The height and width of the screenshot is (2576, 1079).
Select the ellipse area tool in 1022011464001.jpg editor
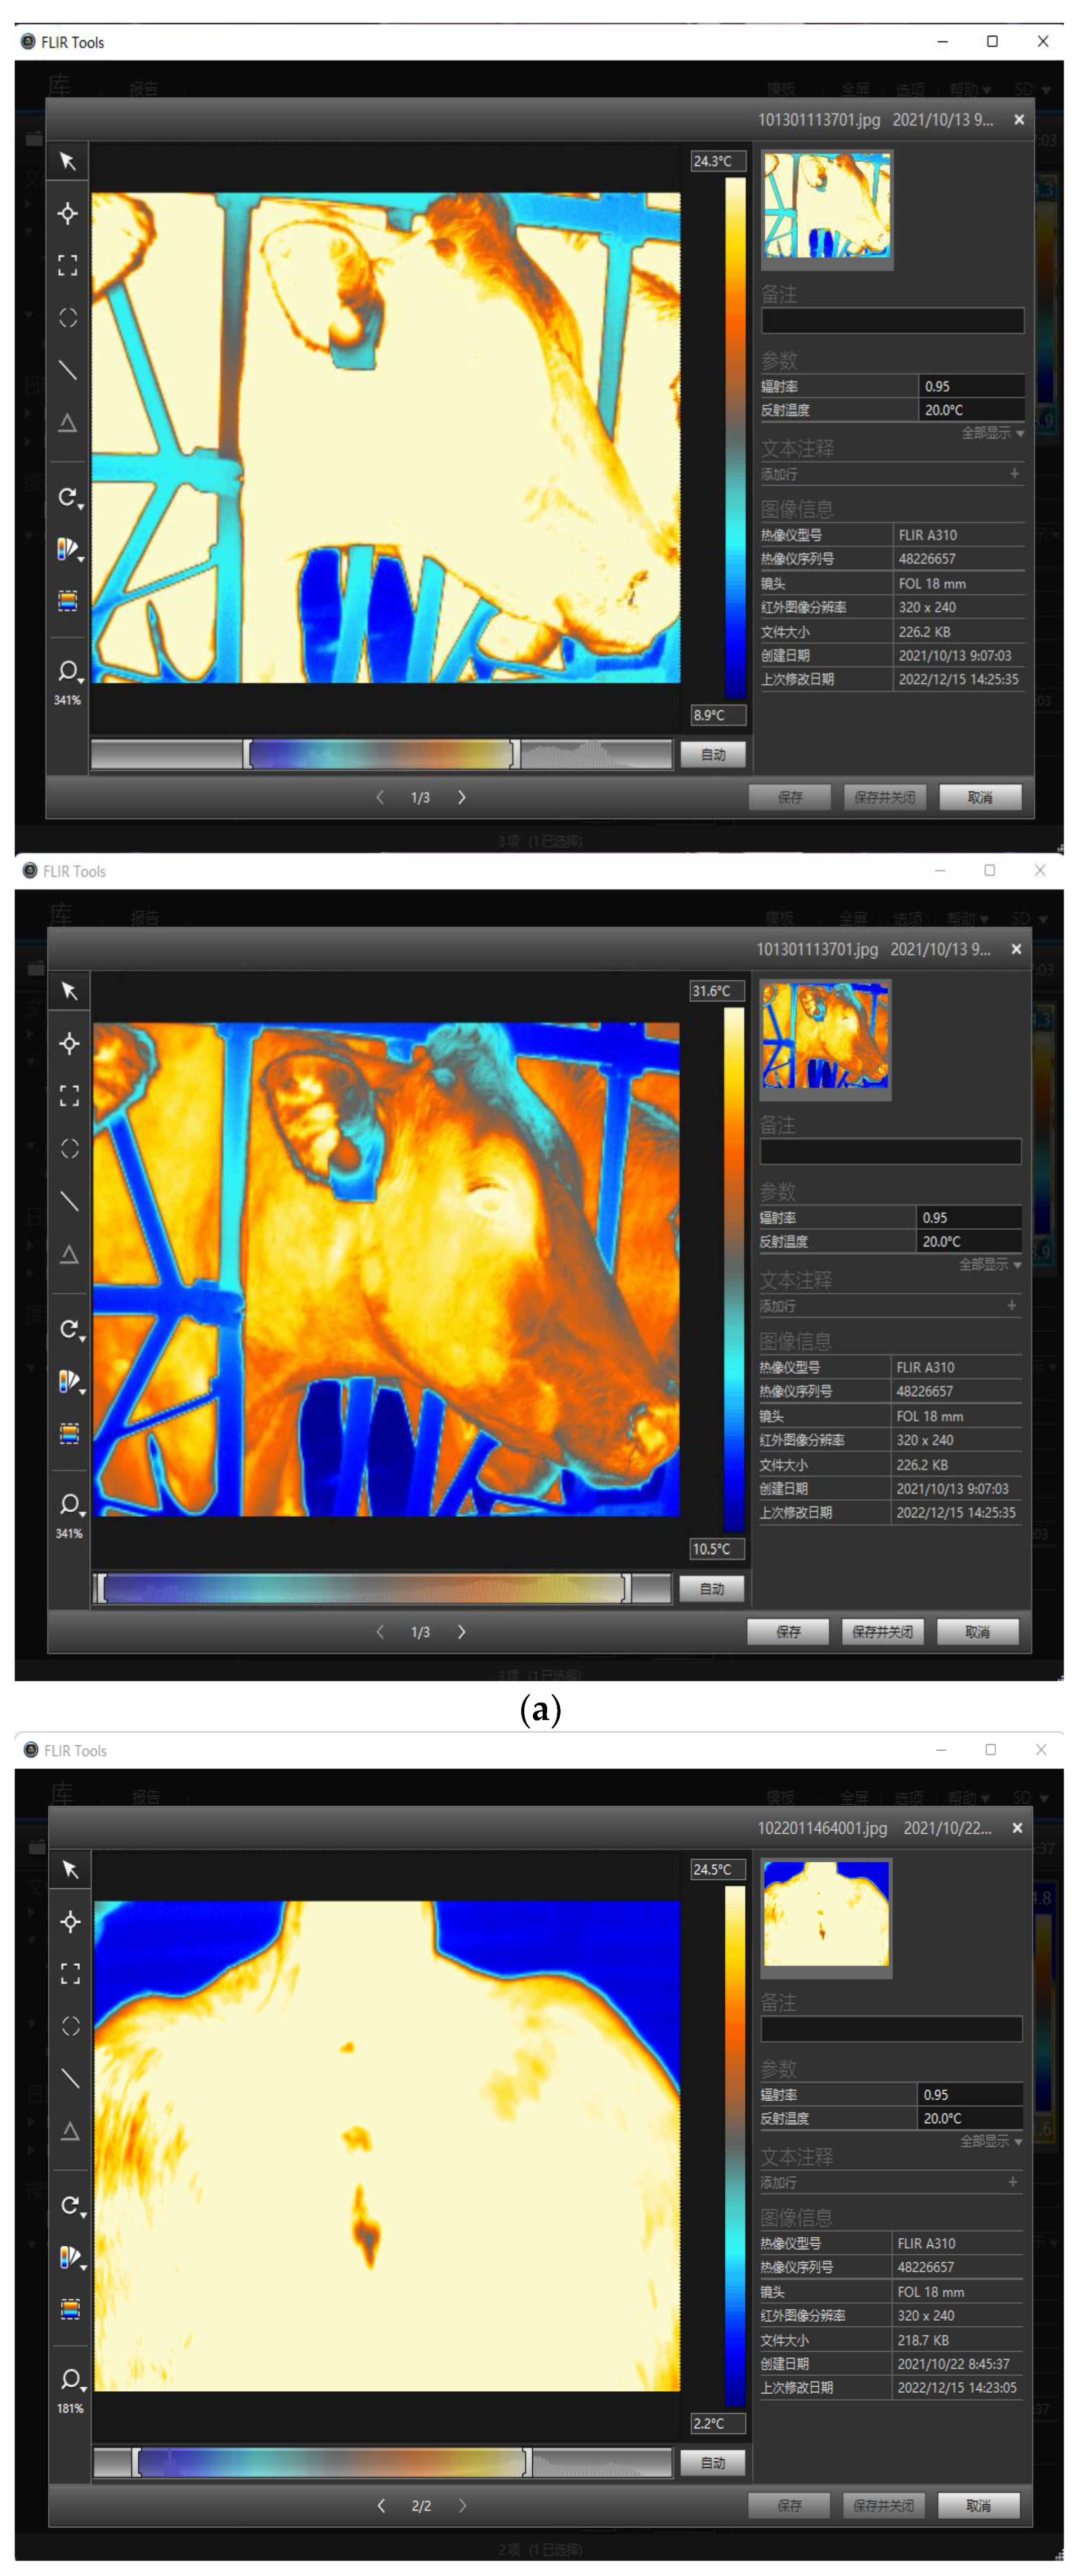(70, 2025)
